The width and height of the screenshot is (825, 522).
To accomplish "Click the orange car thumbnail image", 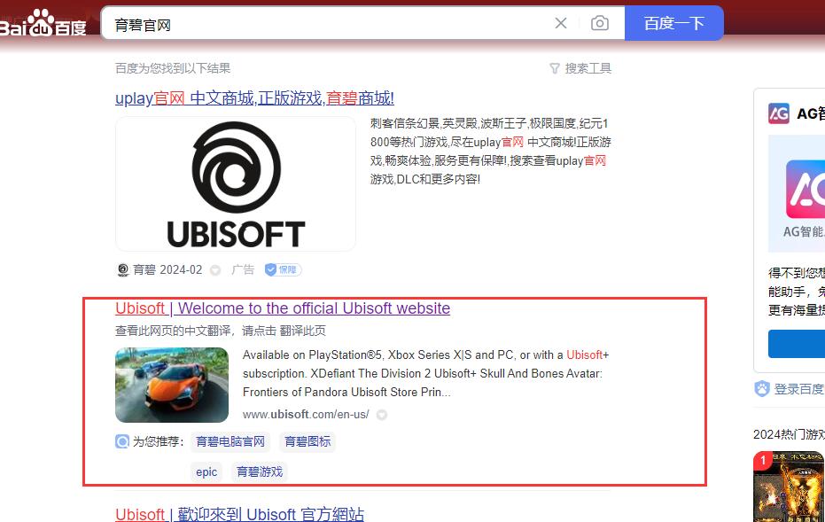I will pos(172,385).
